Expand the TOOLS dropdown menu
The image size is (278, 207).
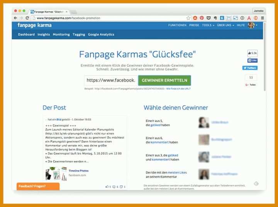point(208,25)
